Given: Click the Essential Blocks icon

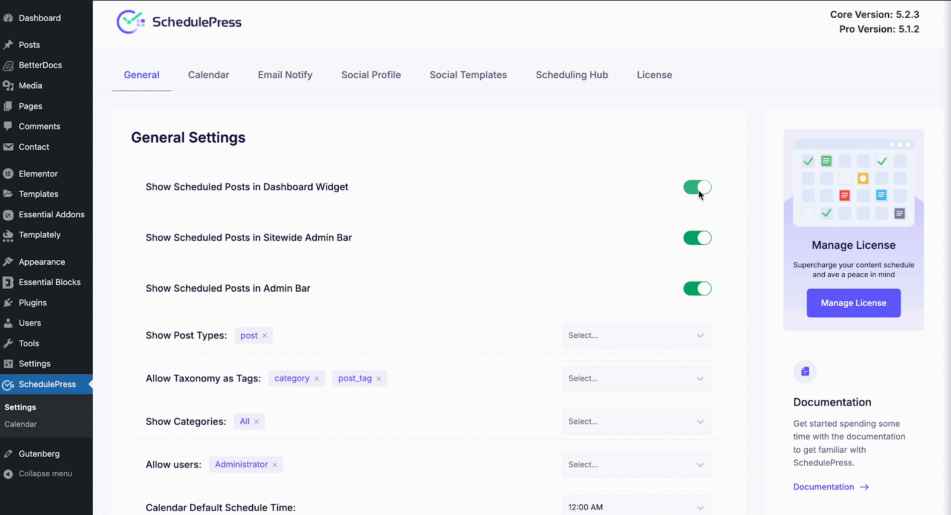Looking at the screenshot, I should click(x=8, y=283).
